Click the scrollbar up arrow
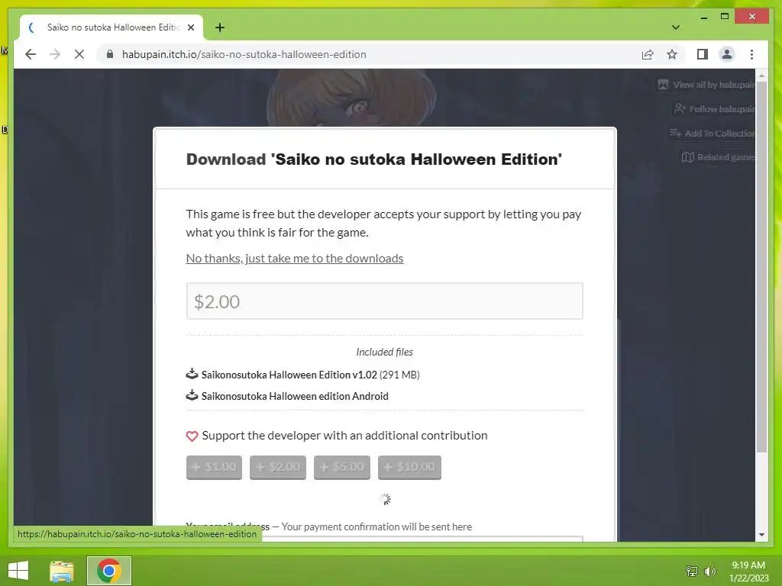Viewport: 782px width, 586px height. tap(761, 76)
